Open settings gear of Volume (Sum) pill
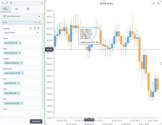The width and height of the screenshot is (162, 125). pos(18,63)
